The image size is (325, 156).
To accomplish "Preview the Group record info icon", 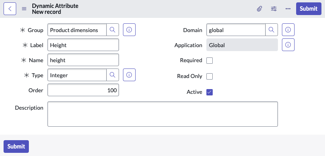I will tap(129, 30).
